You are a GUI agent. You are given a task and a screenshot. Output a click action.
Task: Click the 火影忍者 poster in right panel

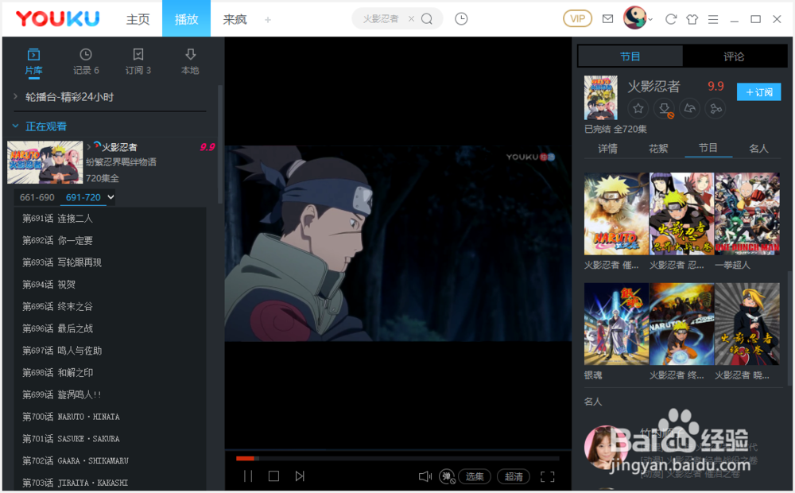[600, 98]
